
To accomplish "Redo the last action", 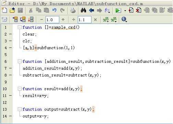I will point(62,10).
